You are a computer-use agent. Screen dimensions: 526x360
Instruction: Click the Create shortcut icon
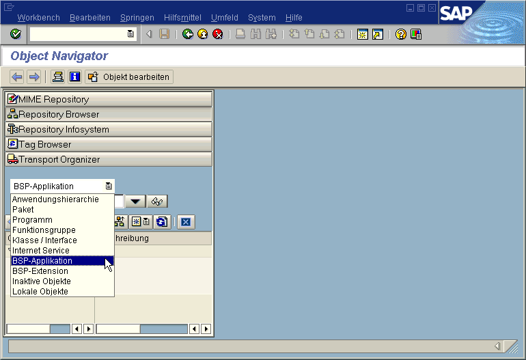click(378, 34)
